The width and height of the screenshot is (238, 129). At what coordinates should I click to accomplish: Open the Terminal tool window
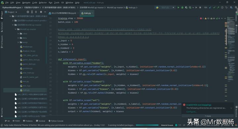point(41,121)
